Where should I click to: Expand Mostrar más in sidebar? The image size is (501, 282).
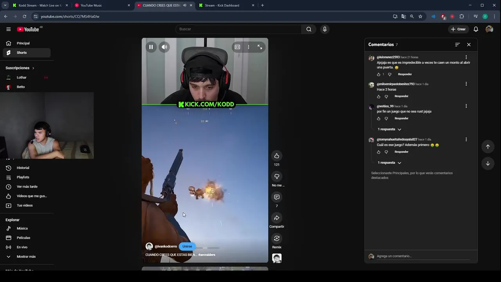26,257
